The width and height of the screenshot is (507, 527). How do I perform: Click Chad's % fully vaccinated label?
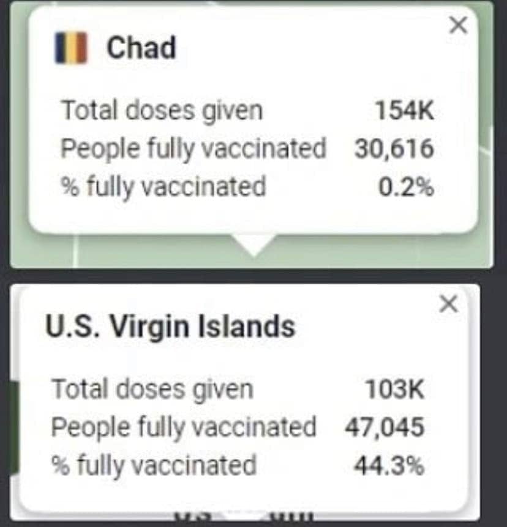pos(163,186)
